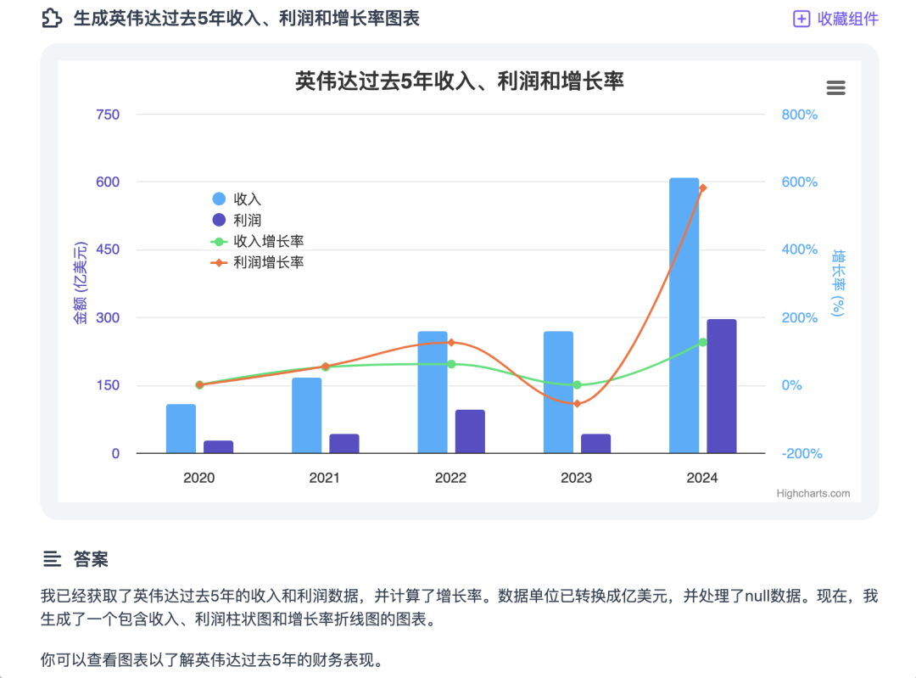Screen dimensions: 916x678
Task: Click the 2023 利润 purple bar
Action: point(596,444)
